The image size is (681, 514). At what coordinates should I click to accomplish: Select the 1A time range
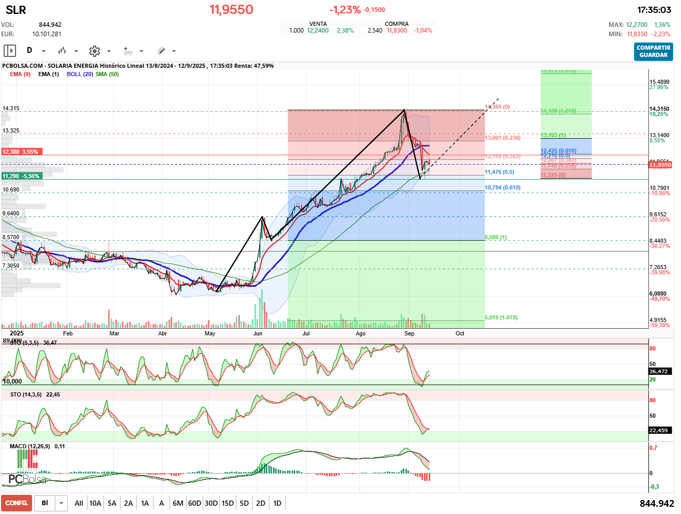[145, 503]
